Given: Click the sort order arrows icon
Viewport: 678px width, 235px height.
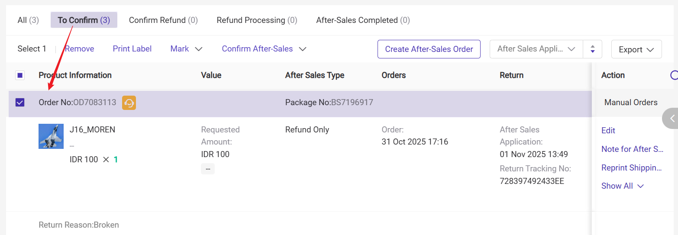Looking at the screenshot, I should coord(592,49).
